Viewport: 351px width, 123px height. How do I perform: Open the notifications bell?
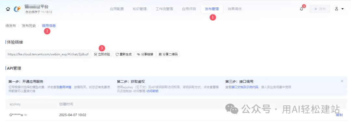click(302, 9)
